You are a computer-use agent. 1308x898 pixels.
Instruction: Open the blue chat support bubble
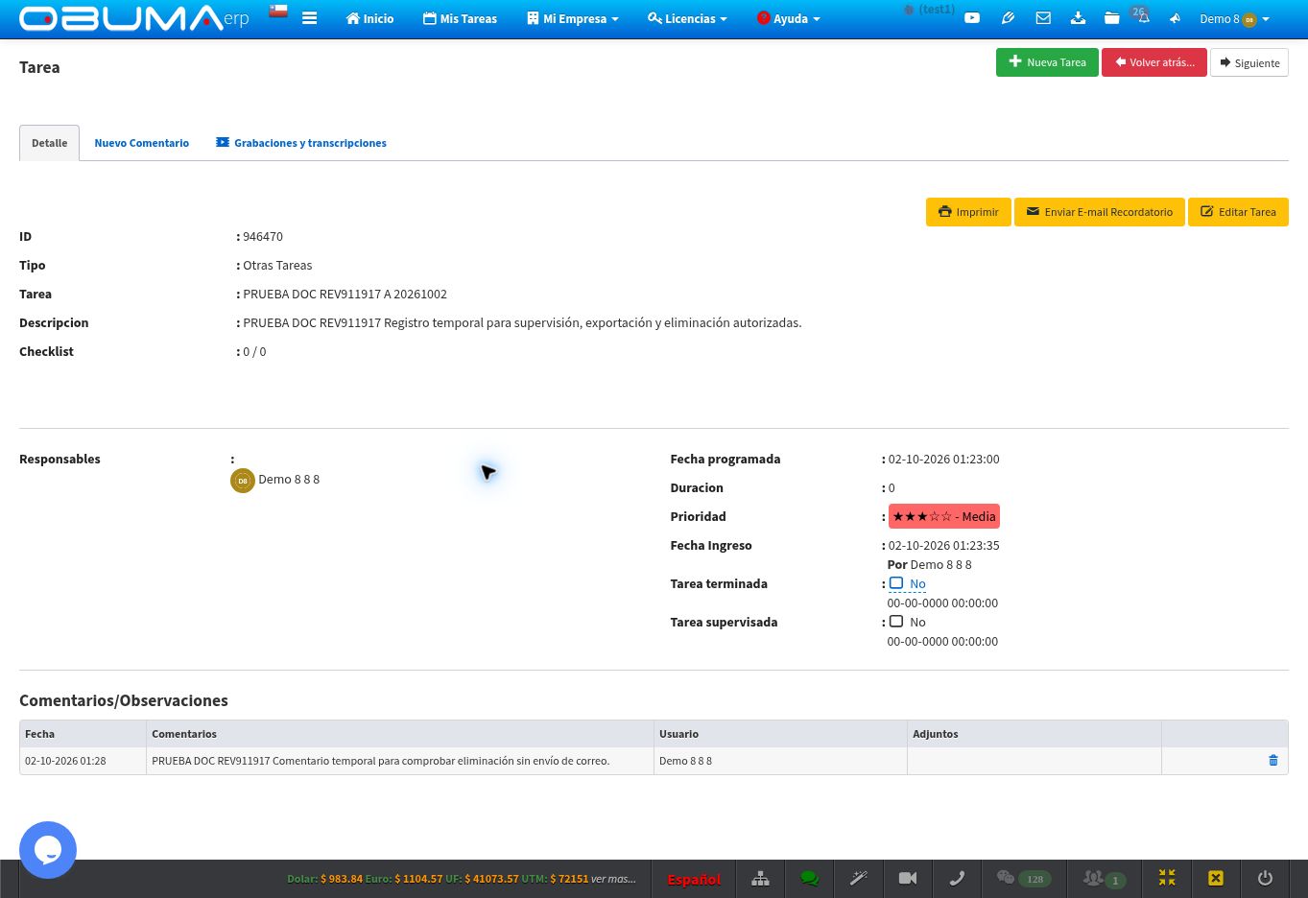point(48,850)
